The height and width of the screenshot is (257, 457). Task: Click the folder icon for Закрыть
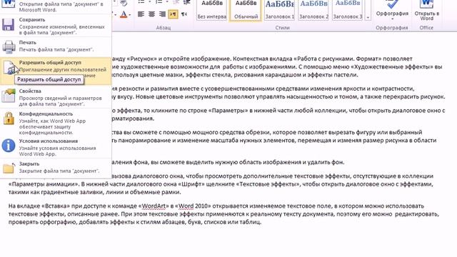(x=9, y=168)
